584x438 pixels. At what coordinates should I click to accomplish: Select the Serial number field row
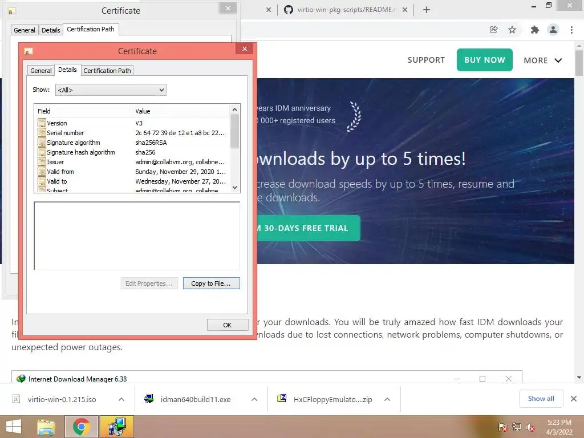tap(132, 132)
